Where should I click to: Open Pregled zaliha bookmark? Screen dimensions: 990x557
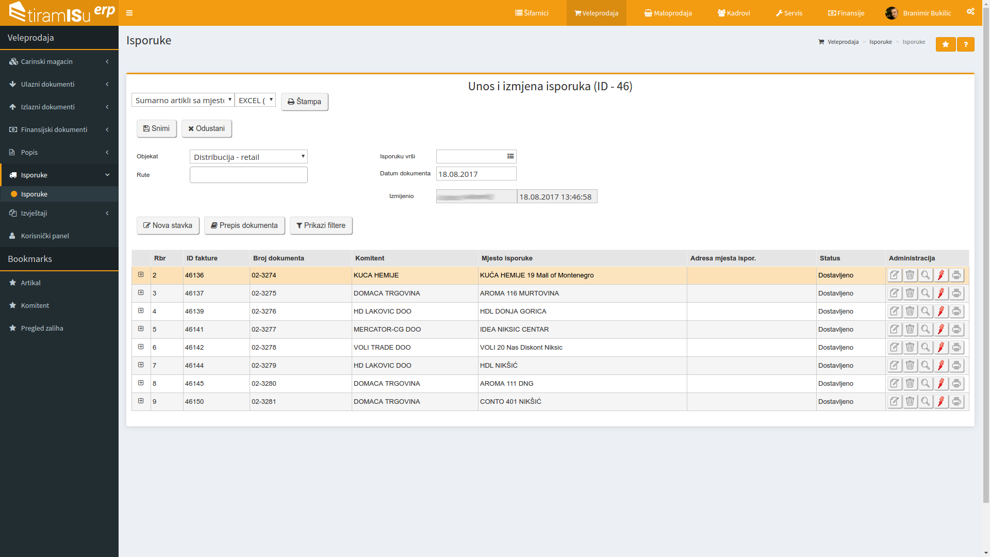pyautogui.click(x=59, y=328)
